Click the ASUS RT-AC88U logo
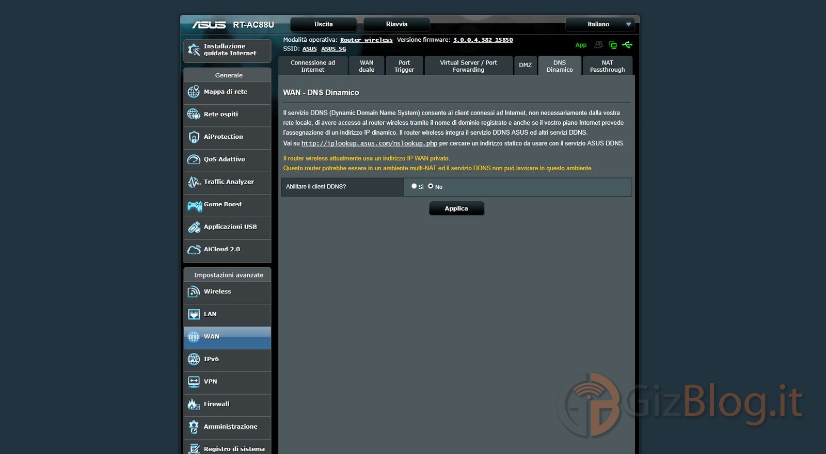Viewport: 826px width, 454px height. point(233,25)
